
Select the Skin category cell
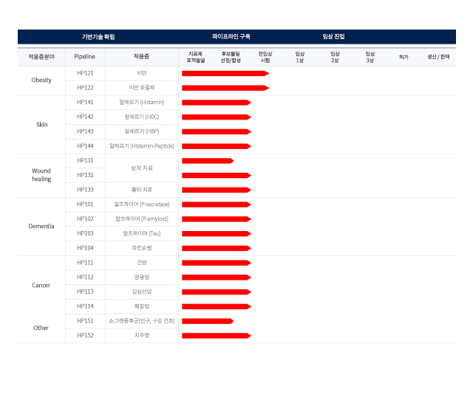tap(41, 124)
